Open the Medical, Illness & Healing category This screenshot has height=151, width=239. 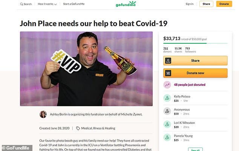coord(98,128)
